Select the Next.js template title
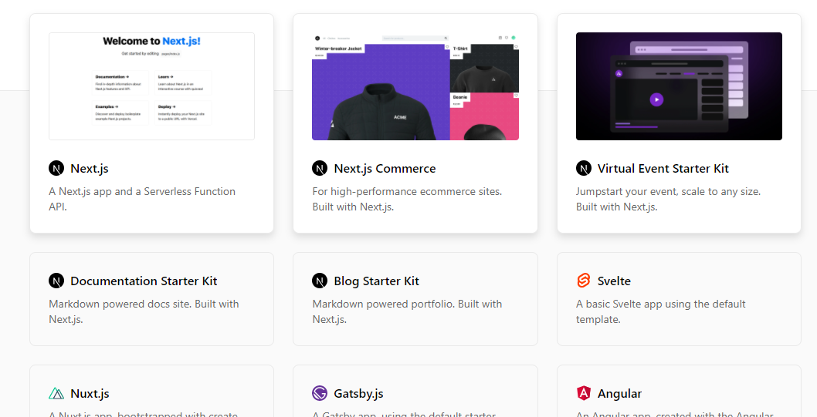This screenshot has height=417, width=817. [x=90, y=168]
